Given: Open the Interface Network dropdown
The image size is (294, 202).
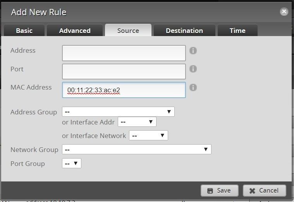Looking at the screenshot, I should tap(148, 135).
